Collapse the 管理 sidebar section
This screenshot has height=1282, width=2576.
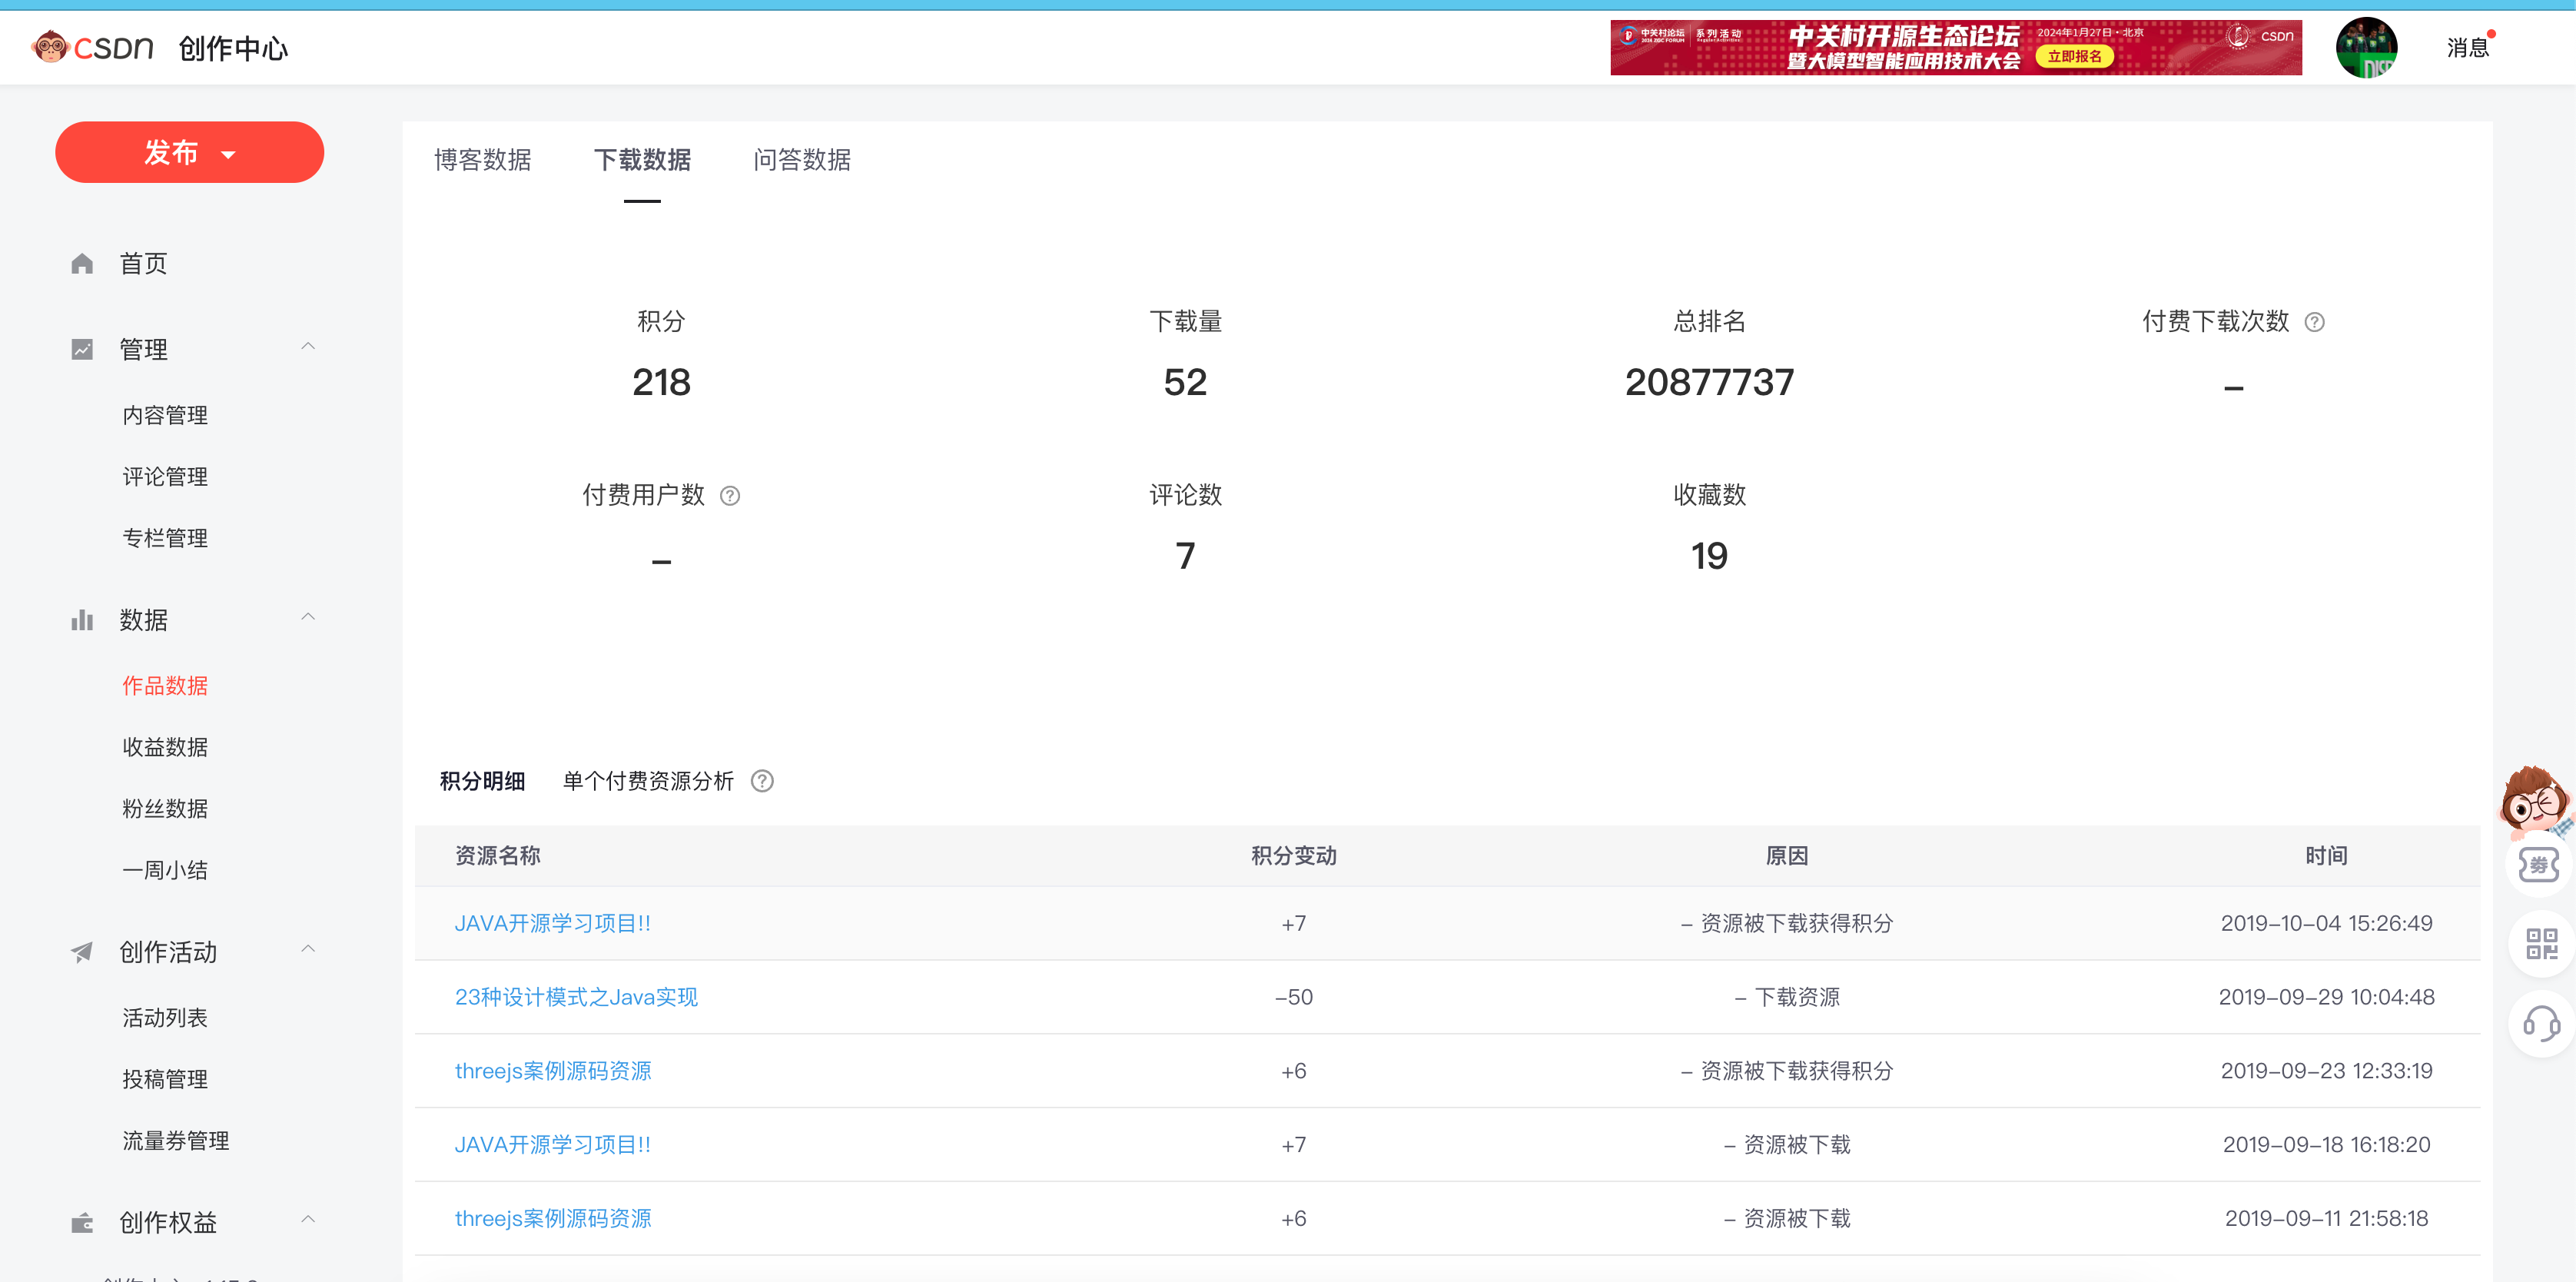coord(308,347)
